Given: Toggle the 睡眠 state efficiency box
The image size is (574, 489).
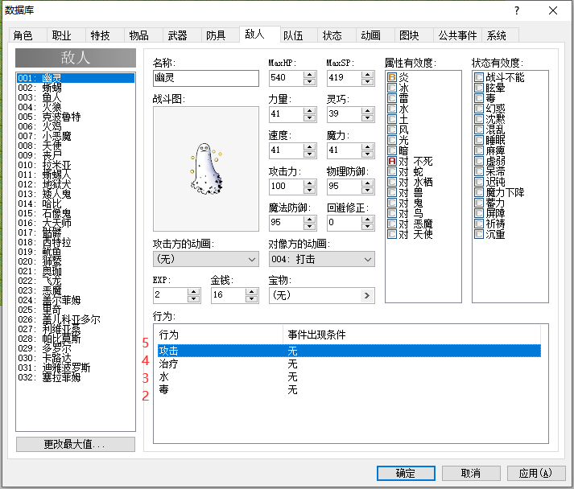Looking at the screenshot, I should click(x=479, y=140).
